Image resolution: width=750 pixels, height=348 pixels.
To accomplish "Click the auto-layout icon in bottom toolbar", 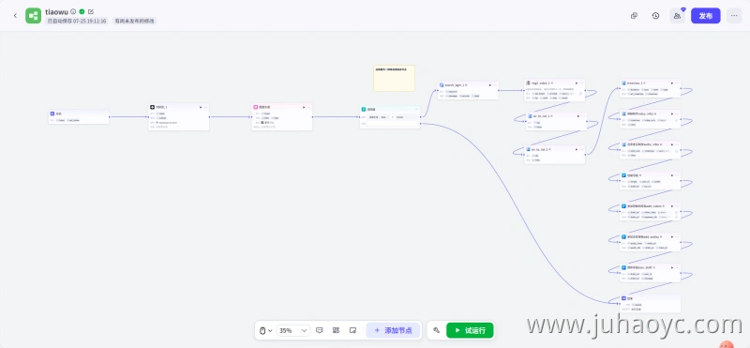I will point(337,330).
